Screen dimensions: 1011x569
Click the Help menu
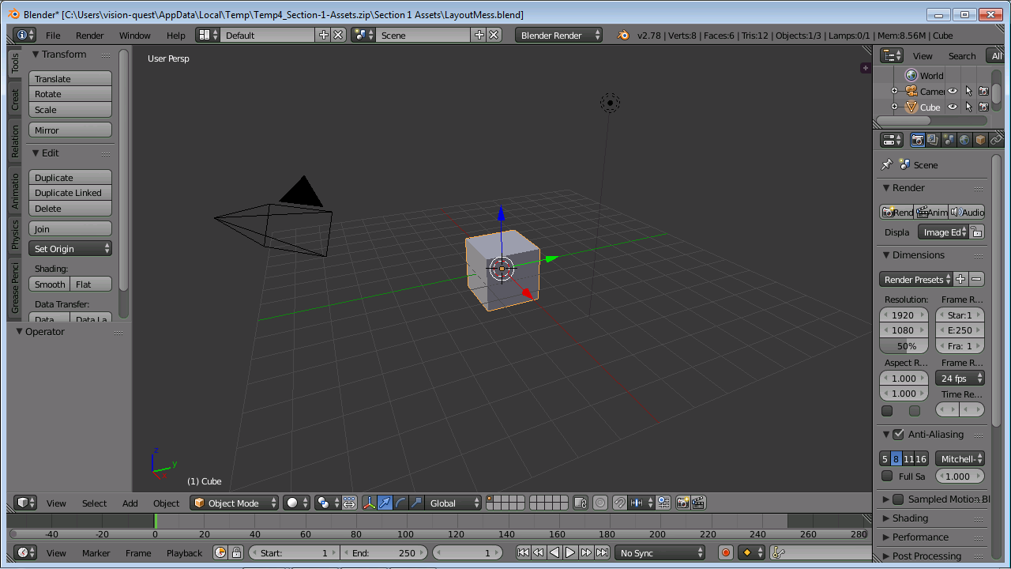tap(175, 35)
